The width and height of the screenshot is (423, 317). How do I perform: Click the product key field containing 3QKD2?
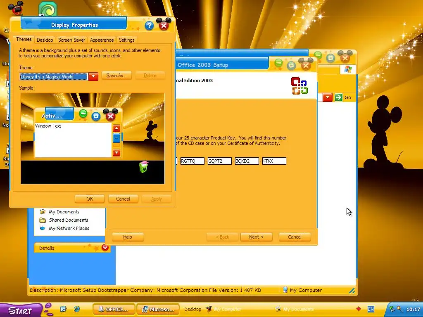[x=247, y=161]
